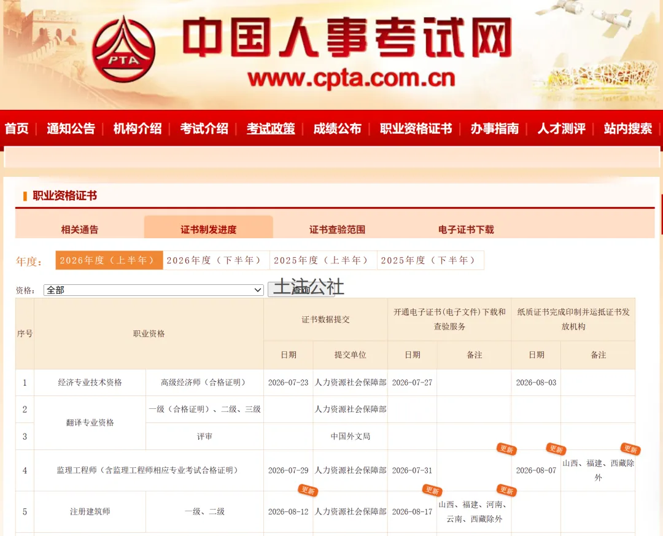Click the date 2026-08-12
Image resolution: width=663 pixels, height=536 pixels.
tap(289, 511)
